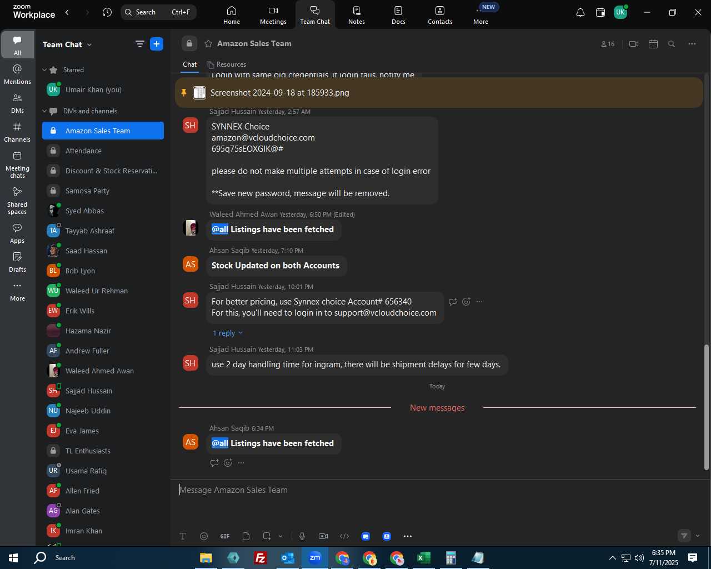Start a video meeting with the channel

(x=634, y=44)
